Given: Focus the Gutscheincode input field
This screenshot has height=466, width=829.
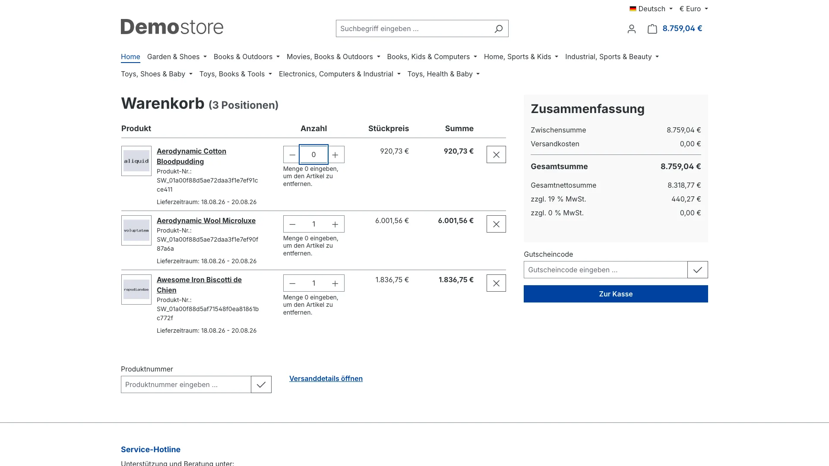Looking at the screenshot, I should point(605,270).
